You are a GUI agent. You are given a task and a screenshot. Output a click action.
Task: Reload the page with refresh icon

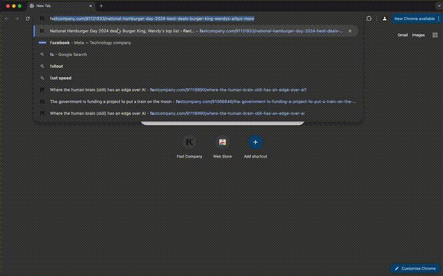(x=28, y=18)
